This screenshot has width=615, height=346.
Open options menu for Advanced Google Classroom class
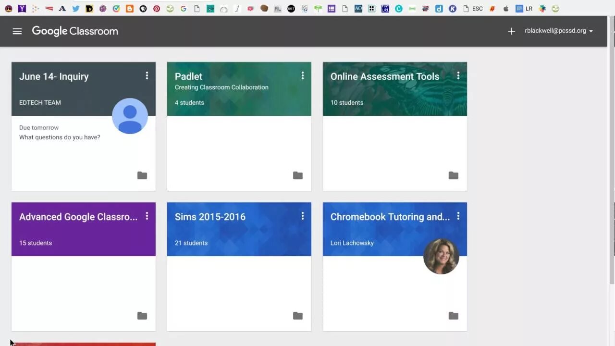(147, 216)
